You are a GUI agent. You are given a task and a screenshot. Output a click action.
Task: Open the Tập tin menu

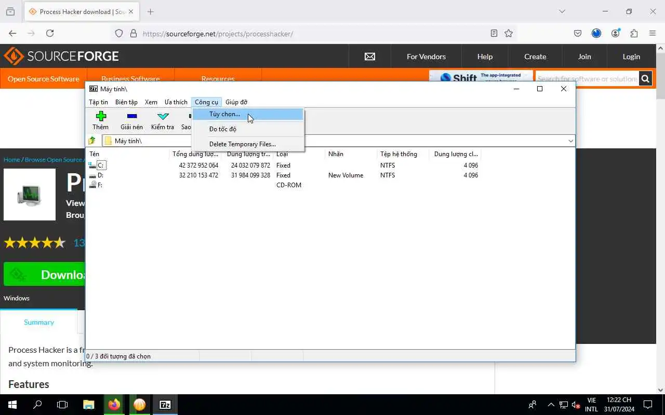[98, 102]
